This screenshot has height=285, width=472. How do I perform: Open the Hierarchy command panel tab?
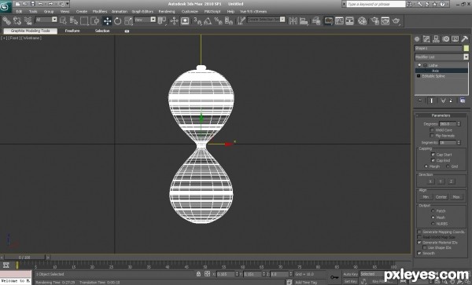coord(436,38)
